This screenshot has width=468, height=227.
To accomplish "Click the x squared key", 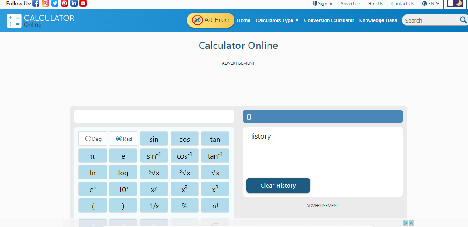I will pyautogui.click(x=215, y=189).
